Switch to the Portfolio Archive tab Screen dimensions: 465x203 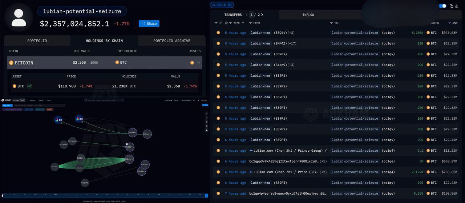click(172, 41)
